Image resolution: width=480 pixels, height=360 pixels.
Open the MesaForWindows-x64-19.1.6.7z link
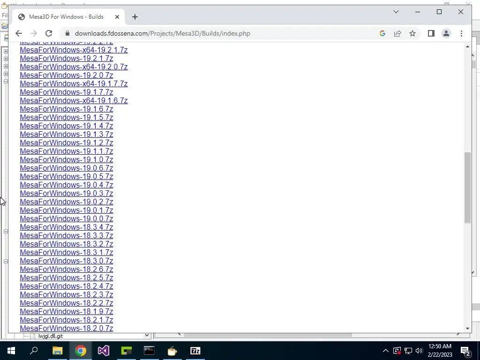(74, 100)
